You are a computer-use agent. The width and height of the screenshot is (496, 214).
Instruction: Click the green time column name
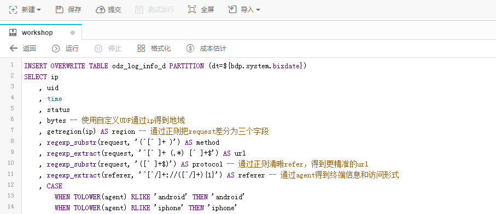click(x=55, y=99)
